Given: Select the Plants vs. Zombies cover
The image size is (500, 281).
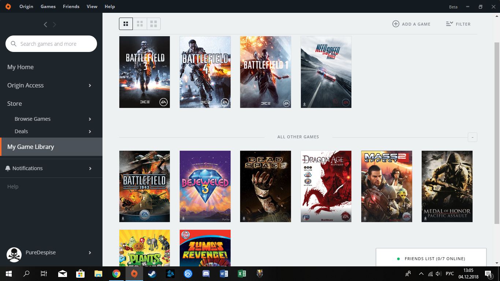Looking at the screenshot, I should tap(145, 248).
